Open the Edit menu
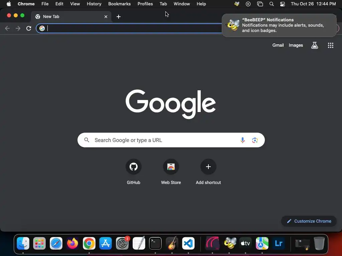 coord(59,4)
